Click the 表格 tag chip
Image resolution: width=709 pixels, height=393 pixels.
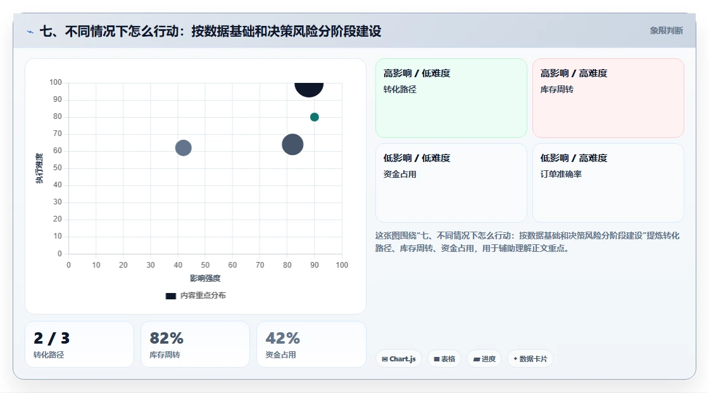[444, 359]
